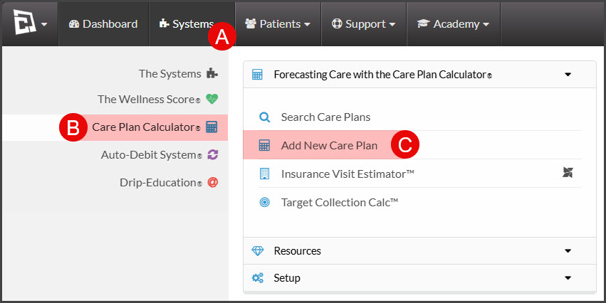Open the Insurance Visit Estimator link

coord(348,174)
